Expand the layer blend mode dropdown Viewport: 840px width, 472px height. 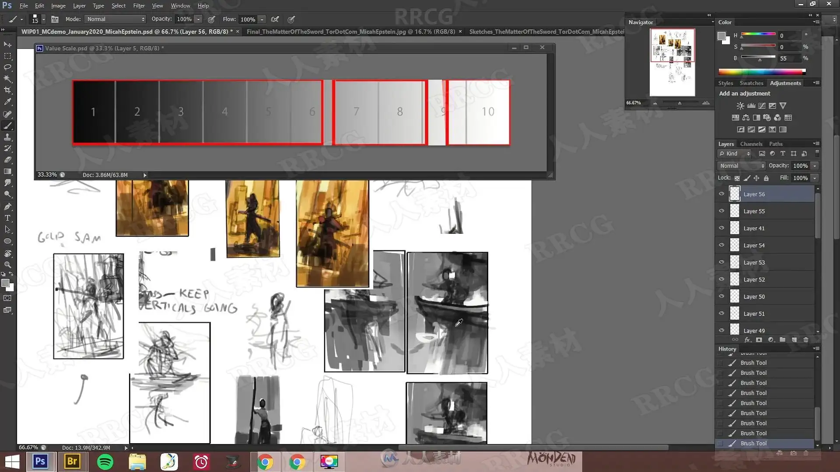point(741,166)
